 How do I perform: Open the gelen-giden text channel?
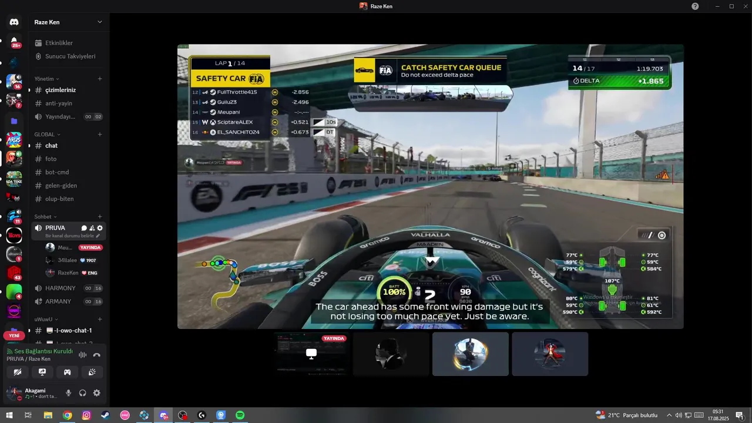pyautogui.click(x=69, y=186)
